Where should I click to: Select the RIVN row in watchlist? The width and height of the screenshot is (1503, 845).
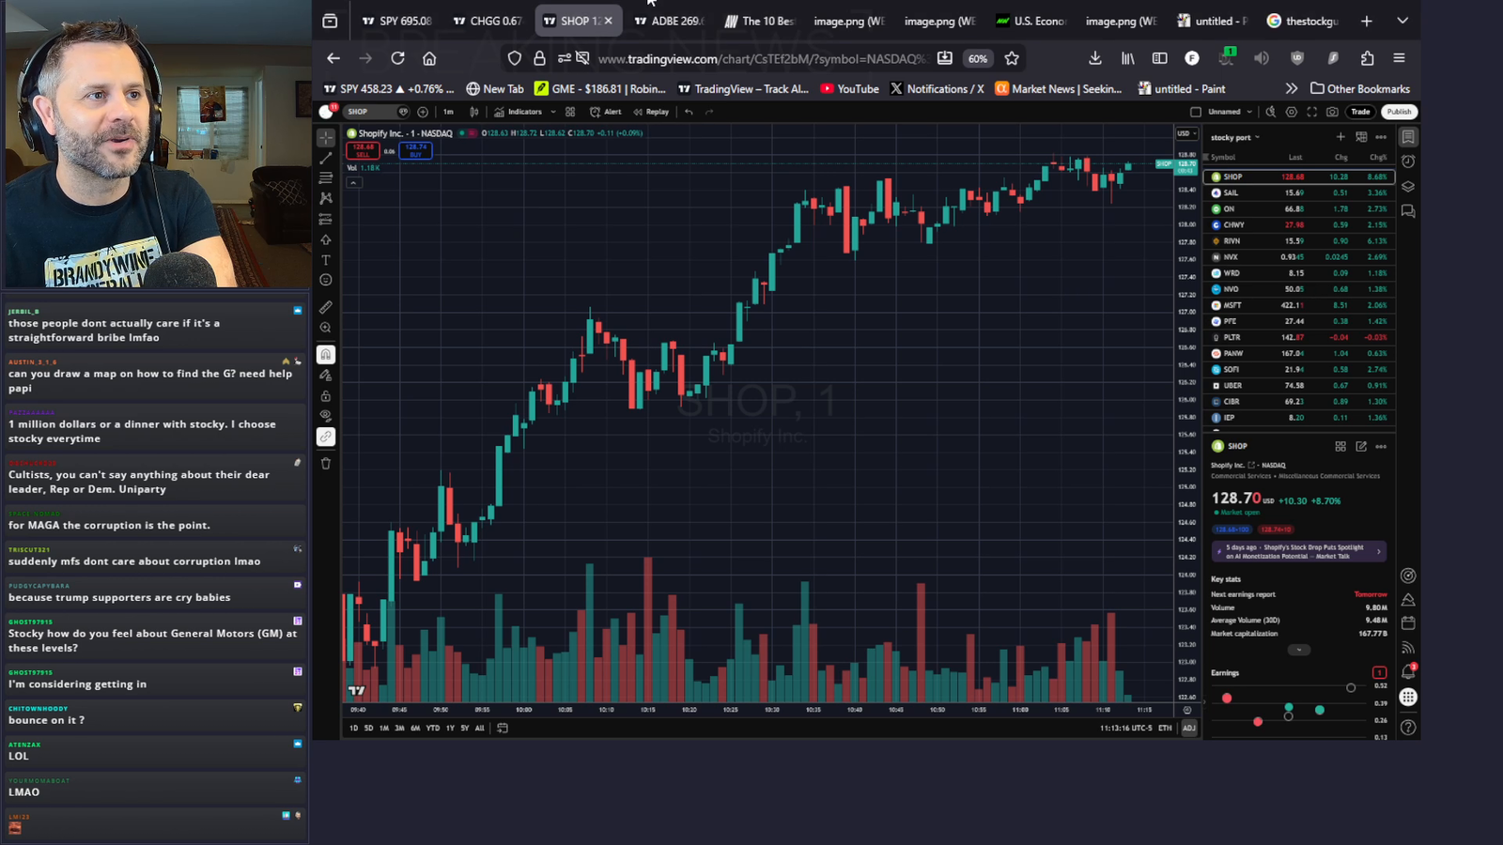pos(1298,241)
